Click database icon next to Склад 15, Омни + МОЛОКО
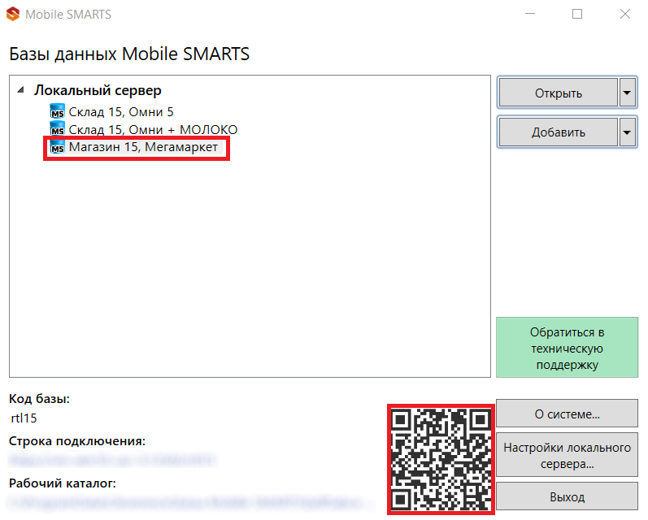 58,128
